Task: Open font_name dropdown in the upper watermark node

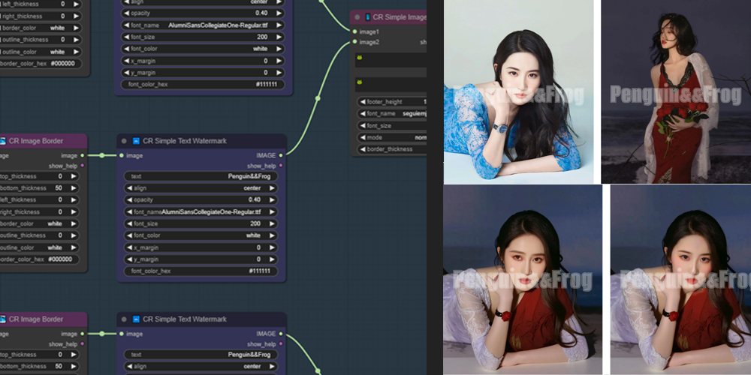Action: [x=203, y=25]
